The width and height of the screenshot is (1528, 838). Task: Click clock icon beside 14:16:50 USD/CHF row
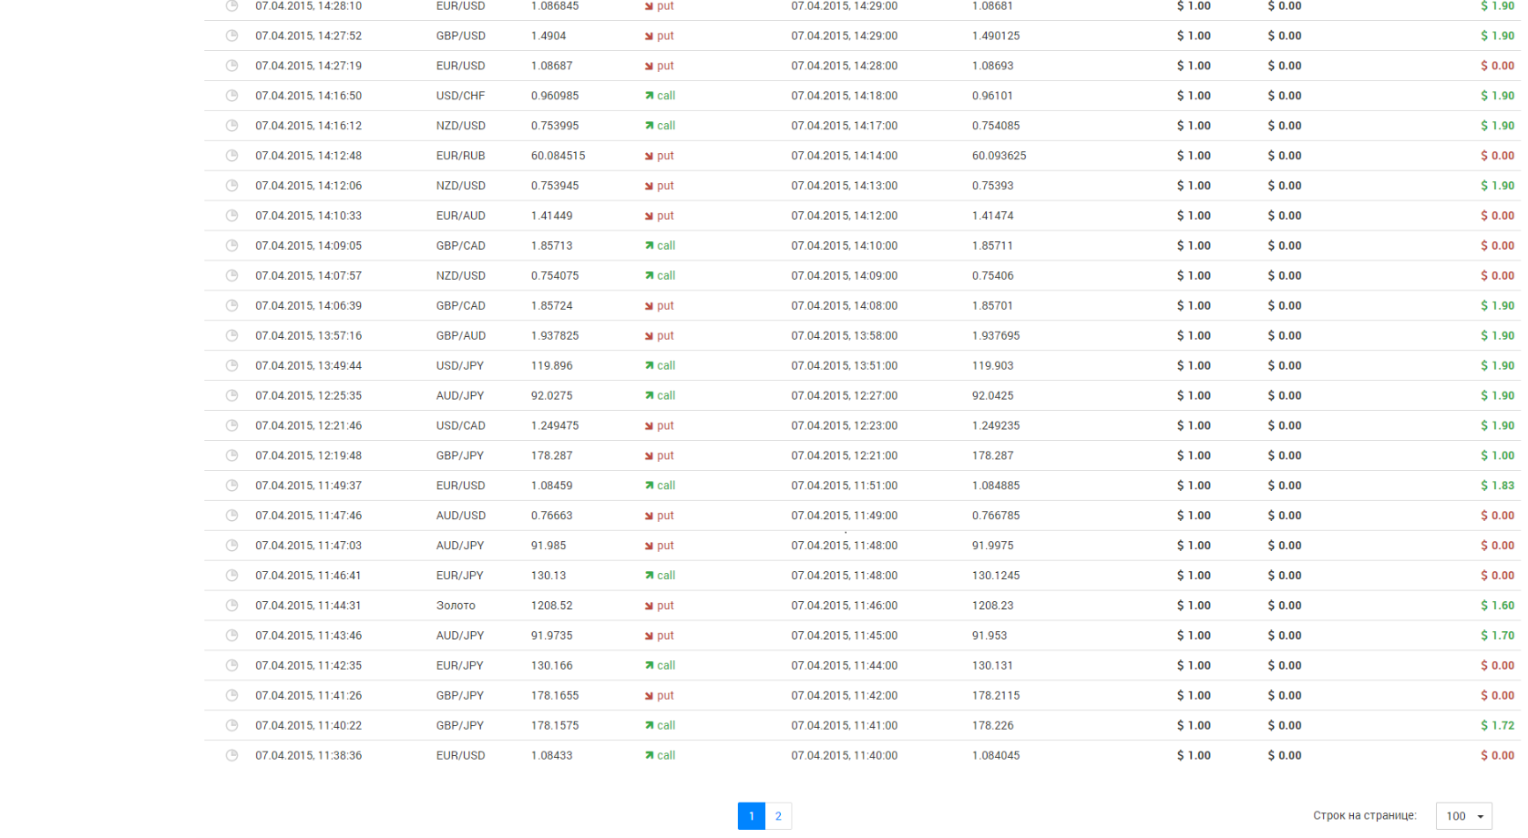pos(231,96)
